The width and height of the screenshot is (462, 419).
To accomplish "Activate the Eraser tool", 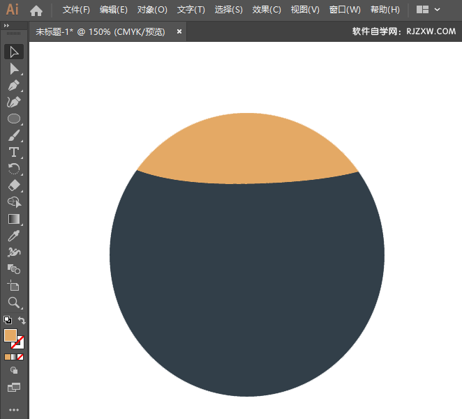I will click(x=13, y=185).
